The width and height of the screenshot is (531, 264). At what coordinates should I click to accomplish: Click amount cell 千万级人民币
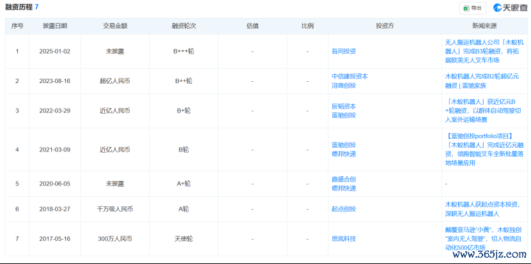pos(115,209)
